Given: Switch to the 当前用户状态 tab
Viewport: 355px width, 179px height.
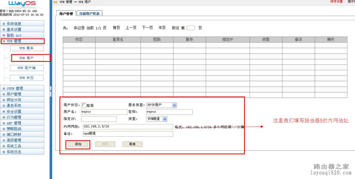Looking at the screenshot, I should tap(89, 13).
